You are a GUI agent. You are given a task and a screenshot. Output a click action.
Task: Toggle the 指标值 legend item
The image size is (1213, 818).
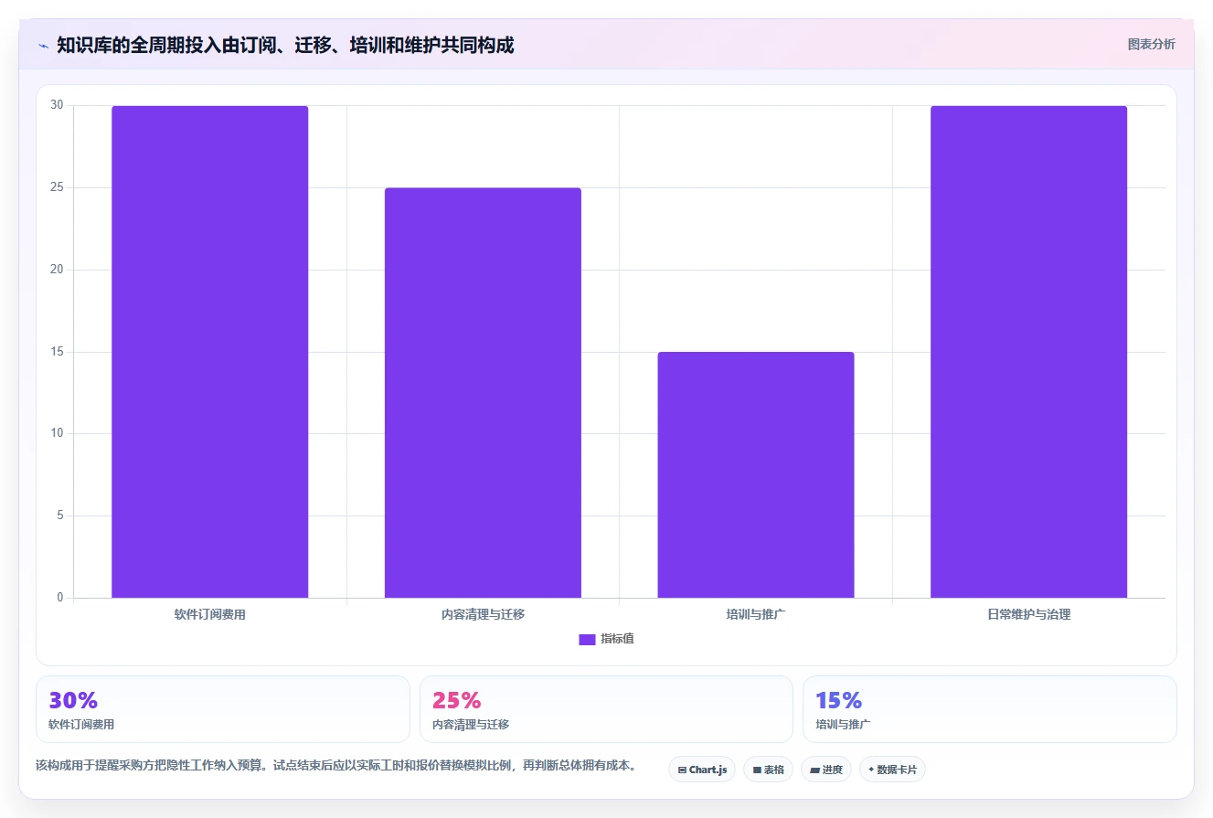click(606, 639)
